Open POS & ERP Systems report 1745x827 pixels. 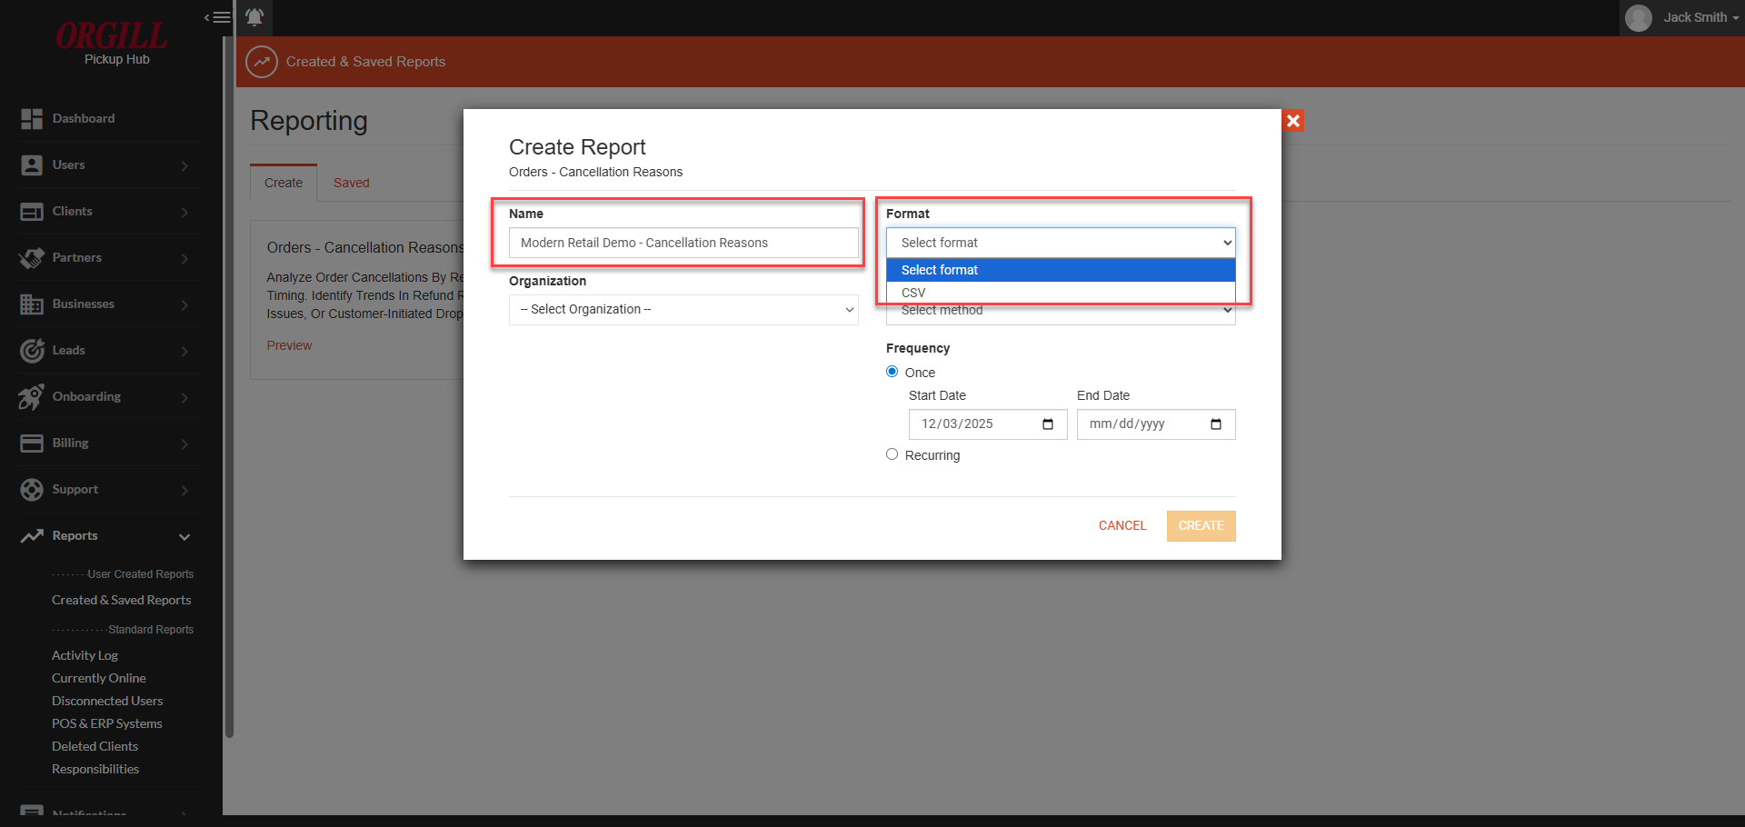107,723
